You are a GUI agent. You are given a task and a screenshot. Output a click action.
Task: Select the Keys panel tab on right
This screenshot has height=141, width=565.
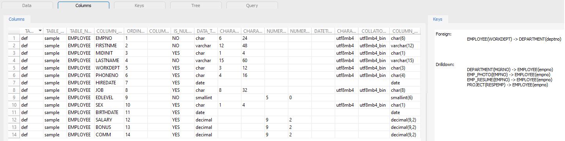[438, 19]
